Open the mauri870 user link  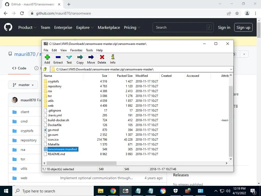click(25, 54)
